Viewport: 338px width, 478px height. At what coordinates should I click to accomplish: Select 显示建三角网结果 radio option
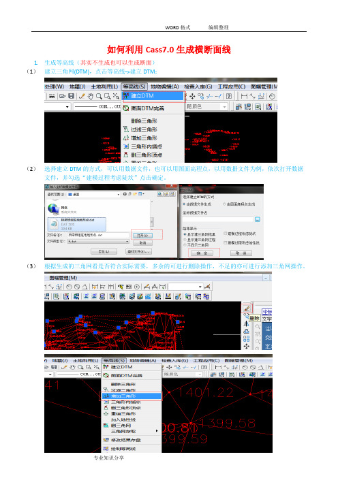click(x=185, y=234)
